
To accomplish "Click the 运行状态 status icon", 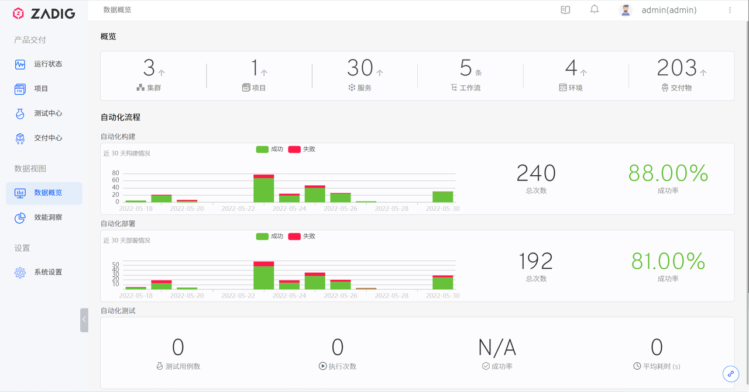I will (x=20, y=64).
